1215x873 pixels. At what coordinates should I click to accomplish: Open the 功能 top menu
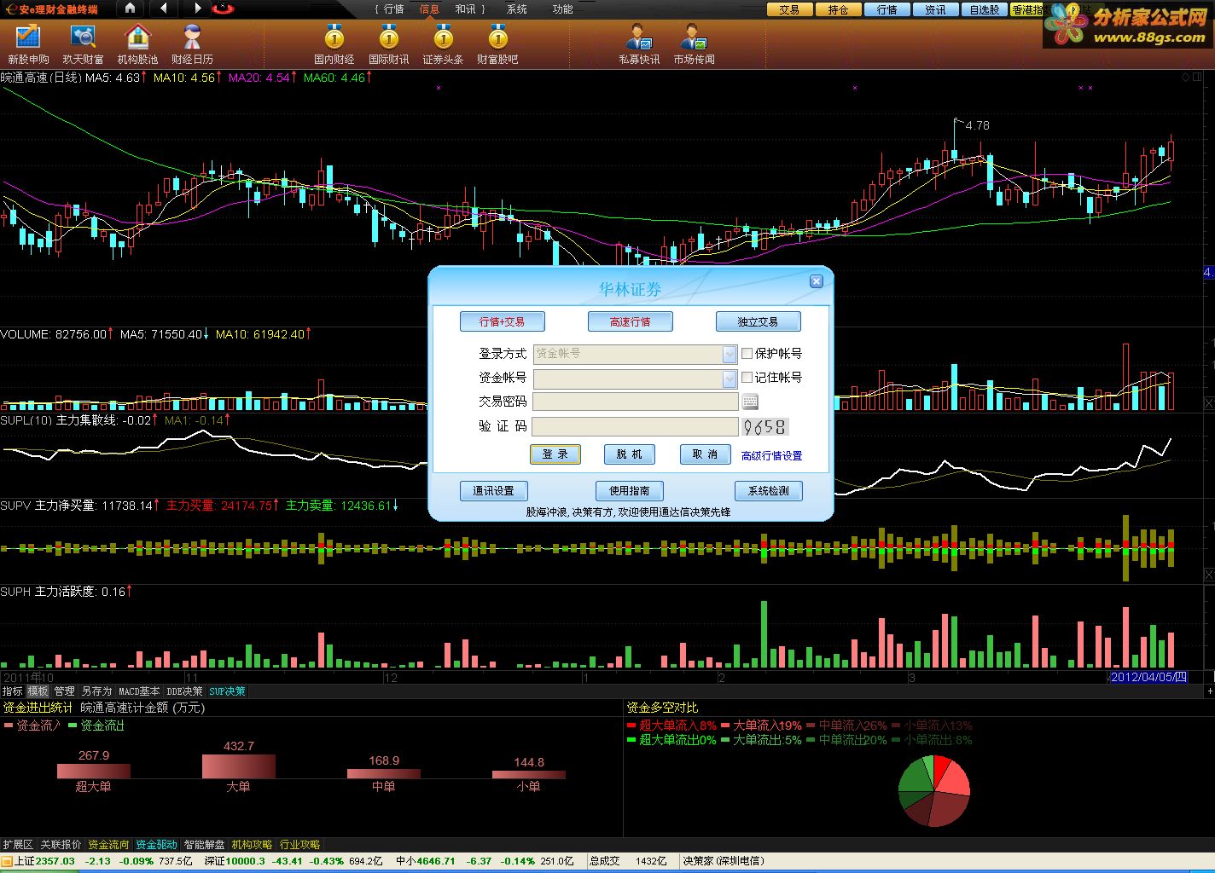[x=562, y=9]
